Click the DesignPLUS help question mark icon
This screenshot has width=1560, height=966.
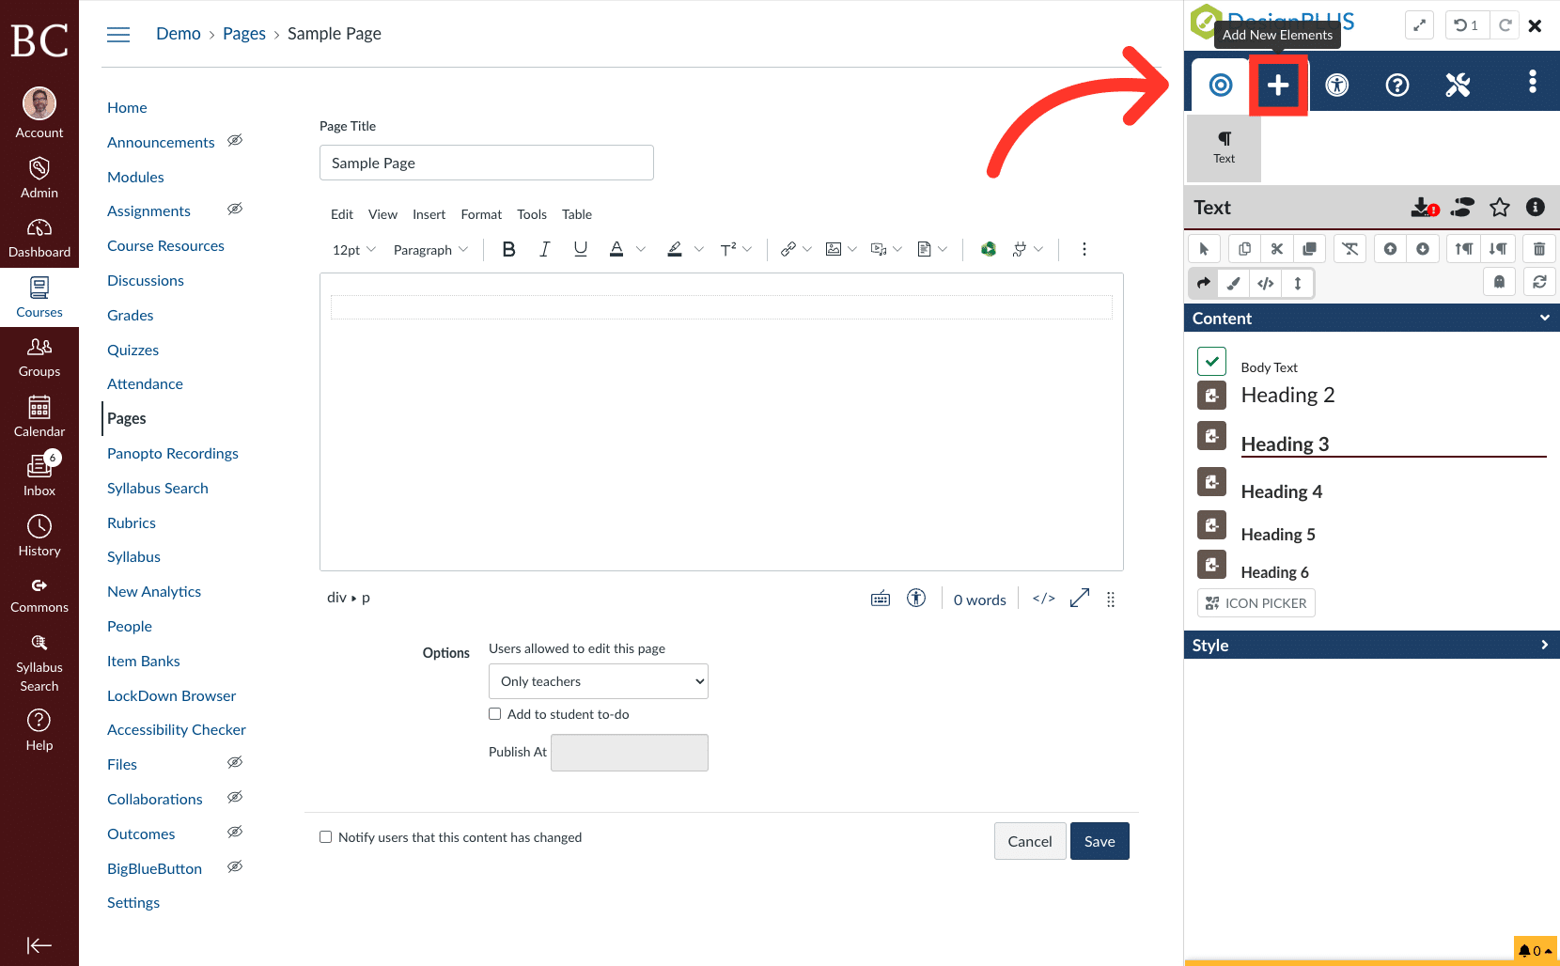[x=1396, y=85]
